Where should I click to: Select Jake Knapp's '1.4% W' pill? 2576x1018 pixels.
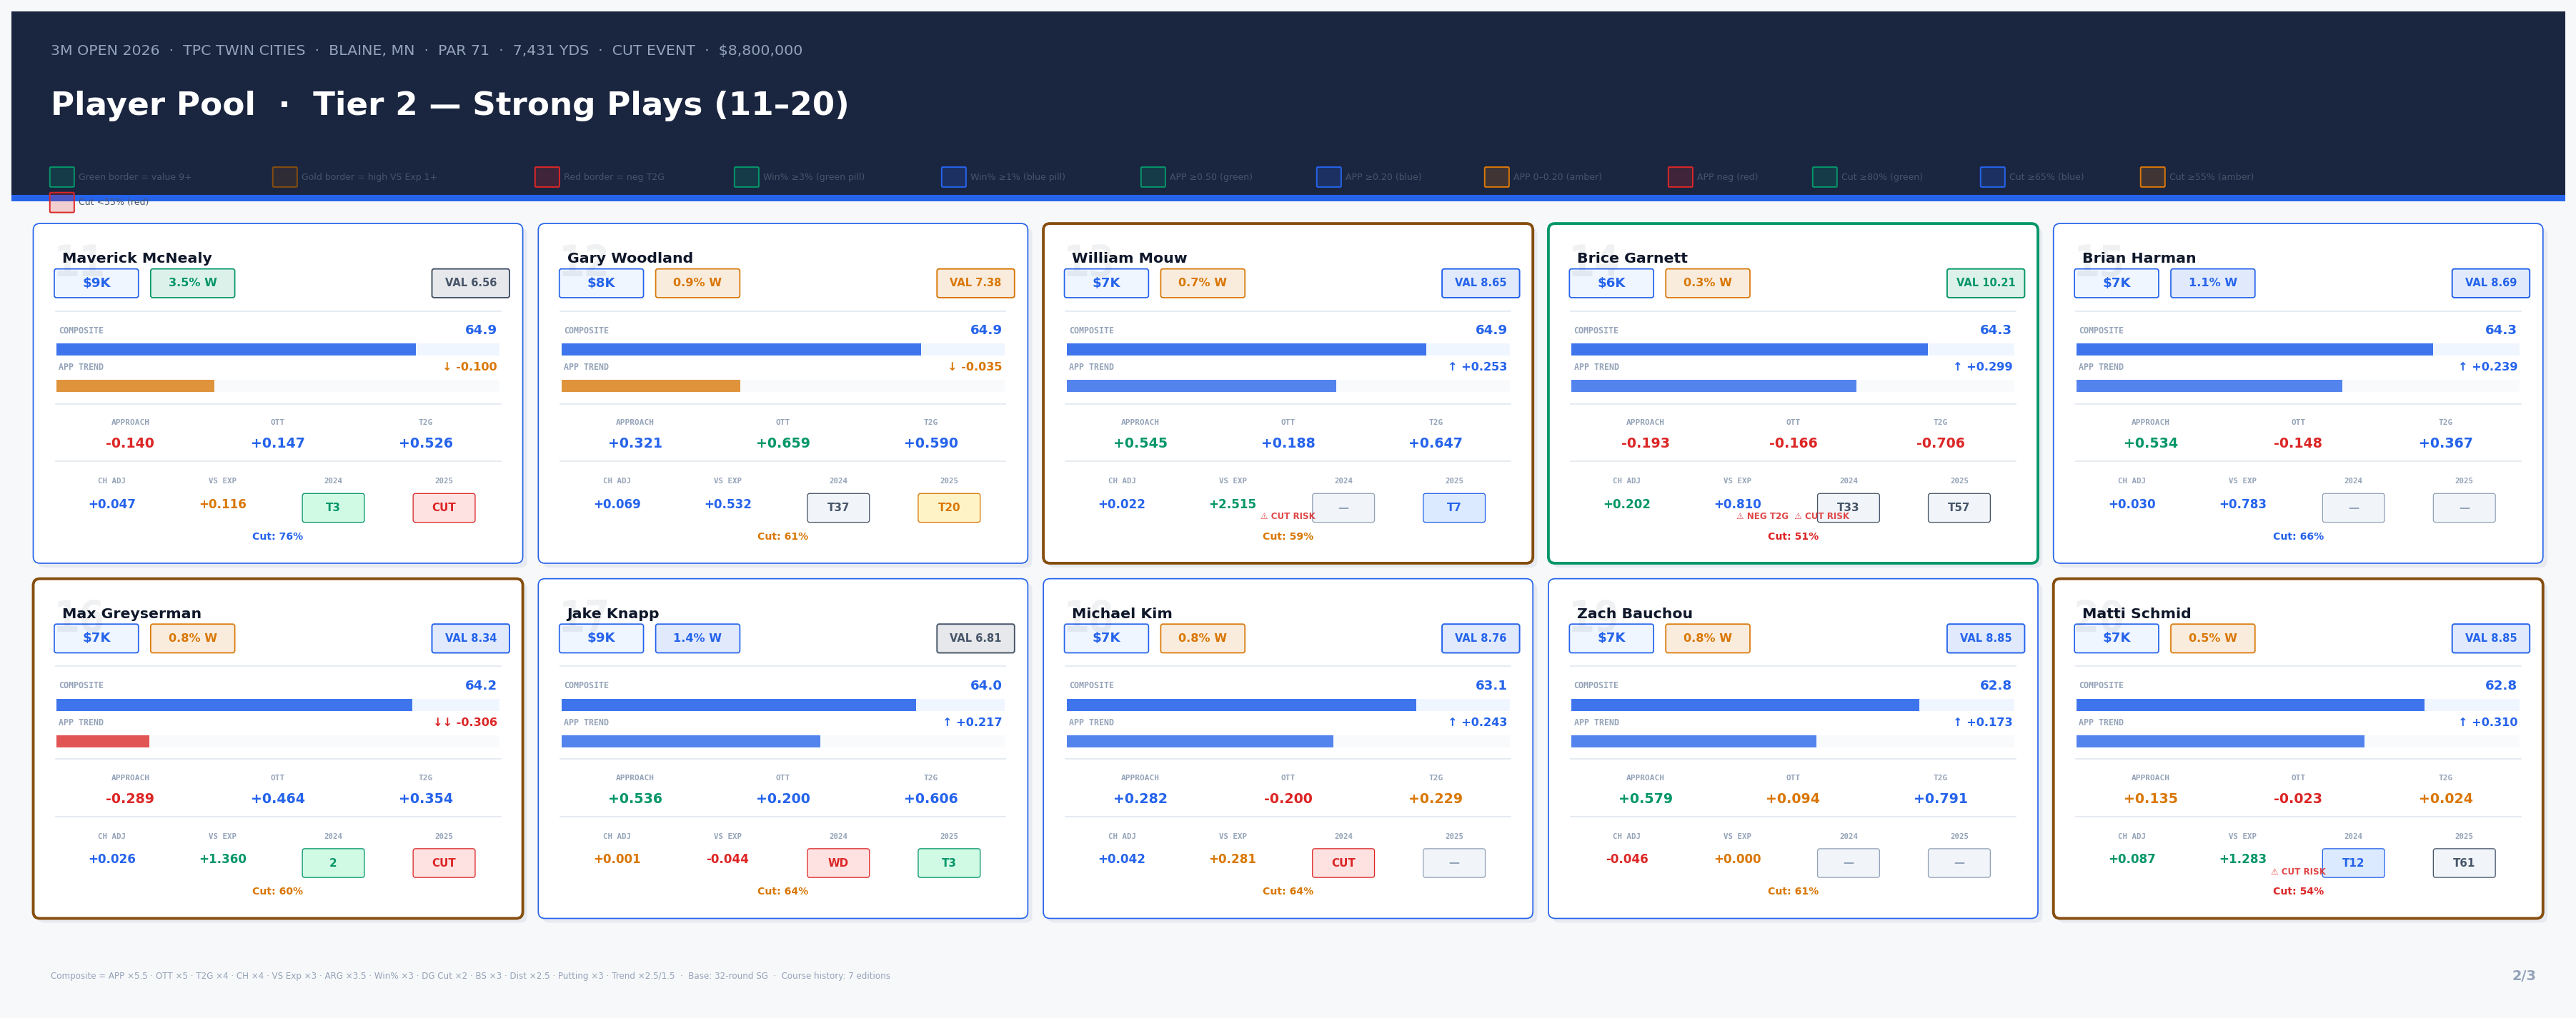click(698, 638)
